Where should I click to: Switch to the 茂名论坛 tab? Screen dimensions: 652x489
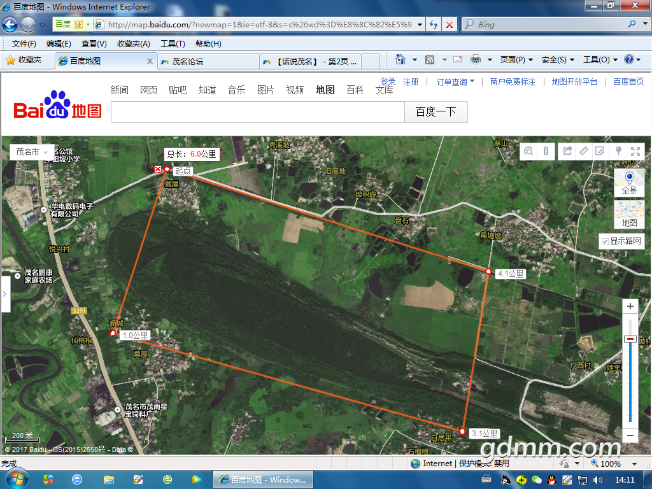208,61
